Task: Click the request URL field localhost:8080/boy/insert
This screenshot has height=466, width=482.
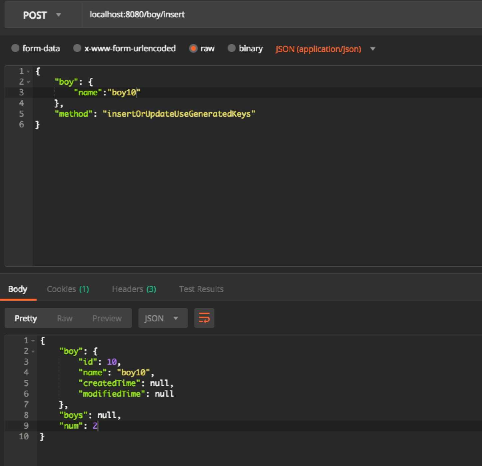Action: pos(282,15)
